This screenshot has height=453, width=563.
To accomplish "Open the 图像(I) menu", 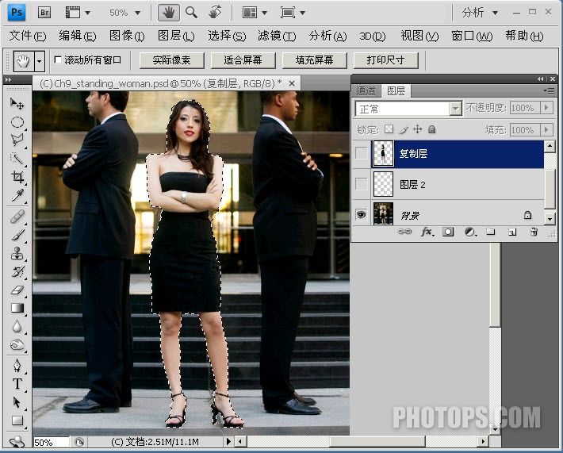I will point(127,36).
